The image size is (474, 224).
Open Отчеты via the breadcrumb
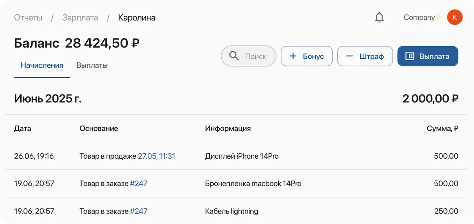28,17
